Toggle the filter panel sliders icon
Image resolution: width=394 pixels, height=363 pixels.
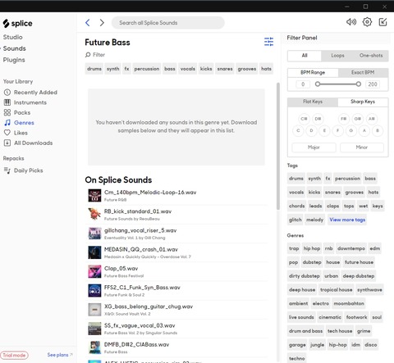tap(268, 42)
